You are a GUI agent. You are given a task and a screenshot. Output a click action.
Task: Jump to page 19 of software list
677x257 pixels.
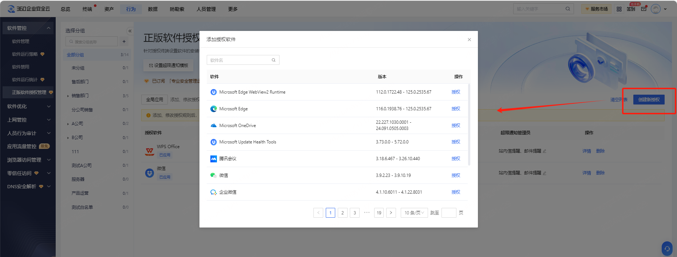379,213
